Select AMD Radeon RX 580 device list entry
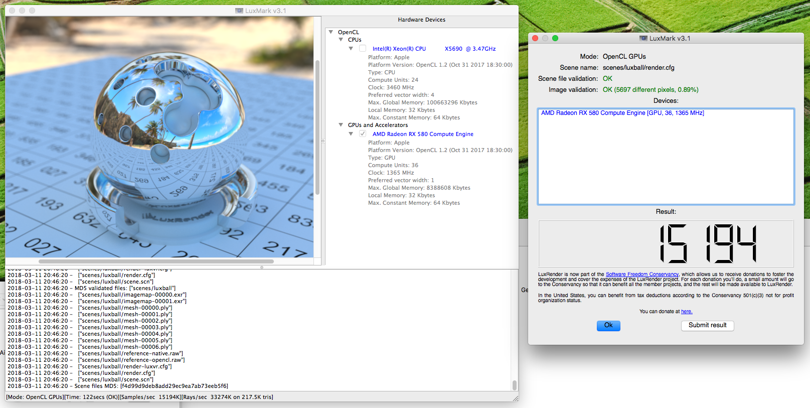 [622, 113]
